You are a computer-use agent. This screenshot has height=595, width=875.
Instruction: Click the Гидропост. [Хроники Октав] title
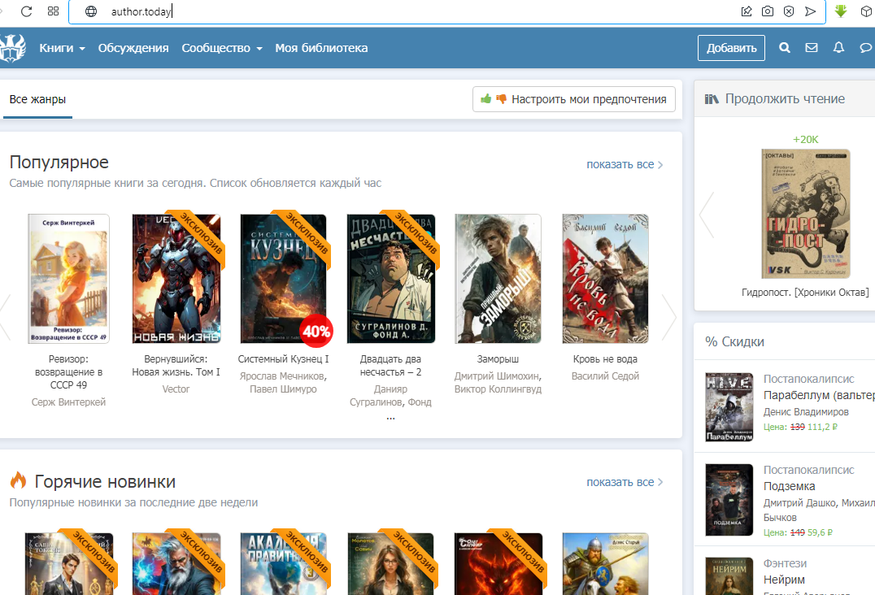pyautogui.click(x=805, y=292)
